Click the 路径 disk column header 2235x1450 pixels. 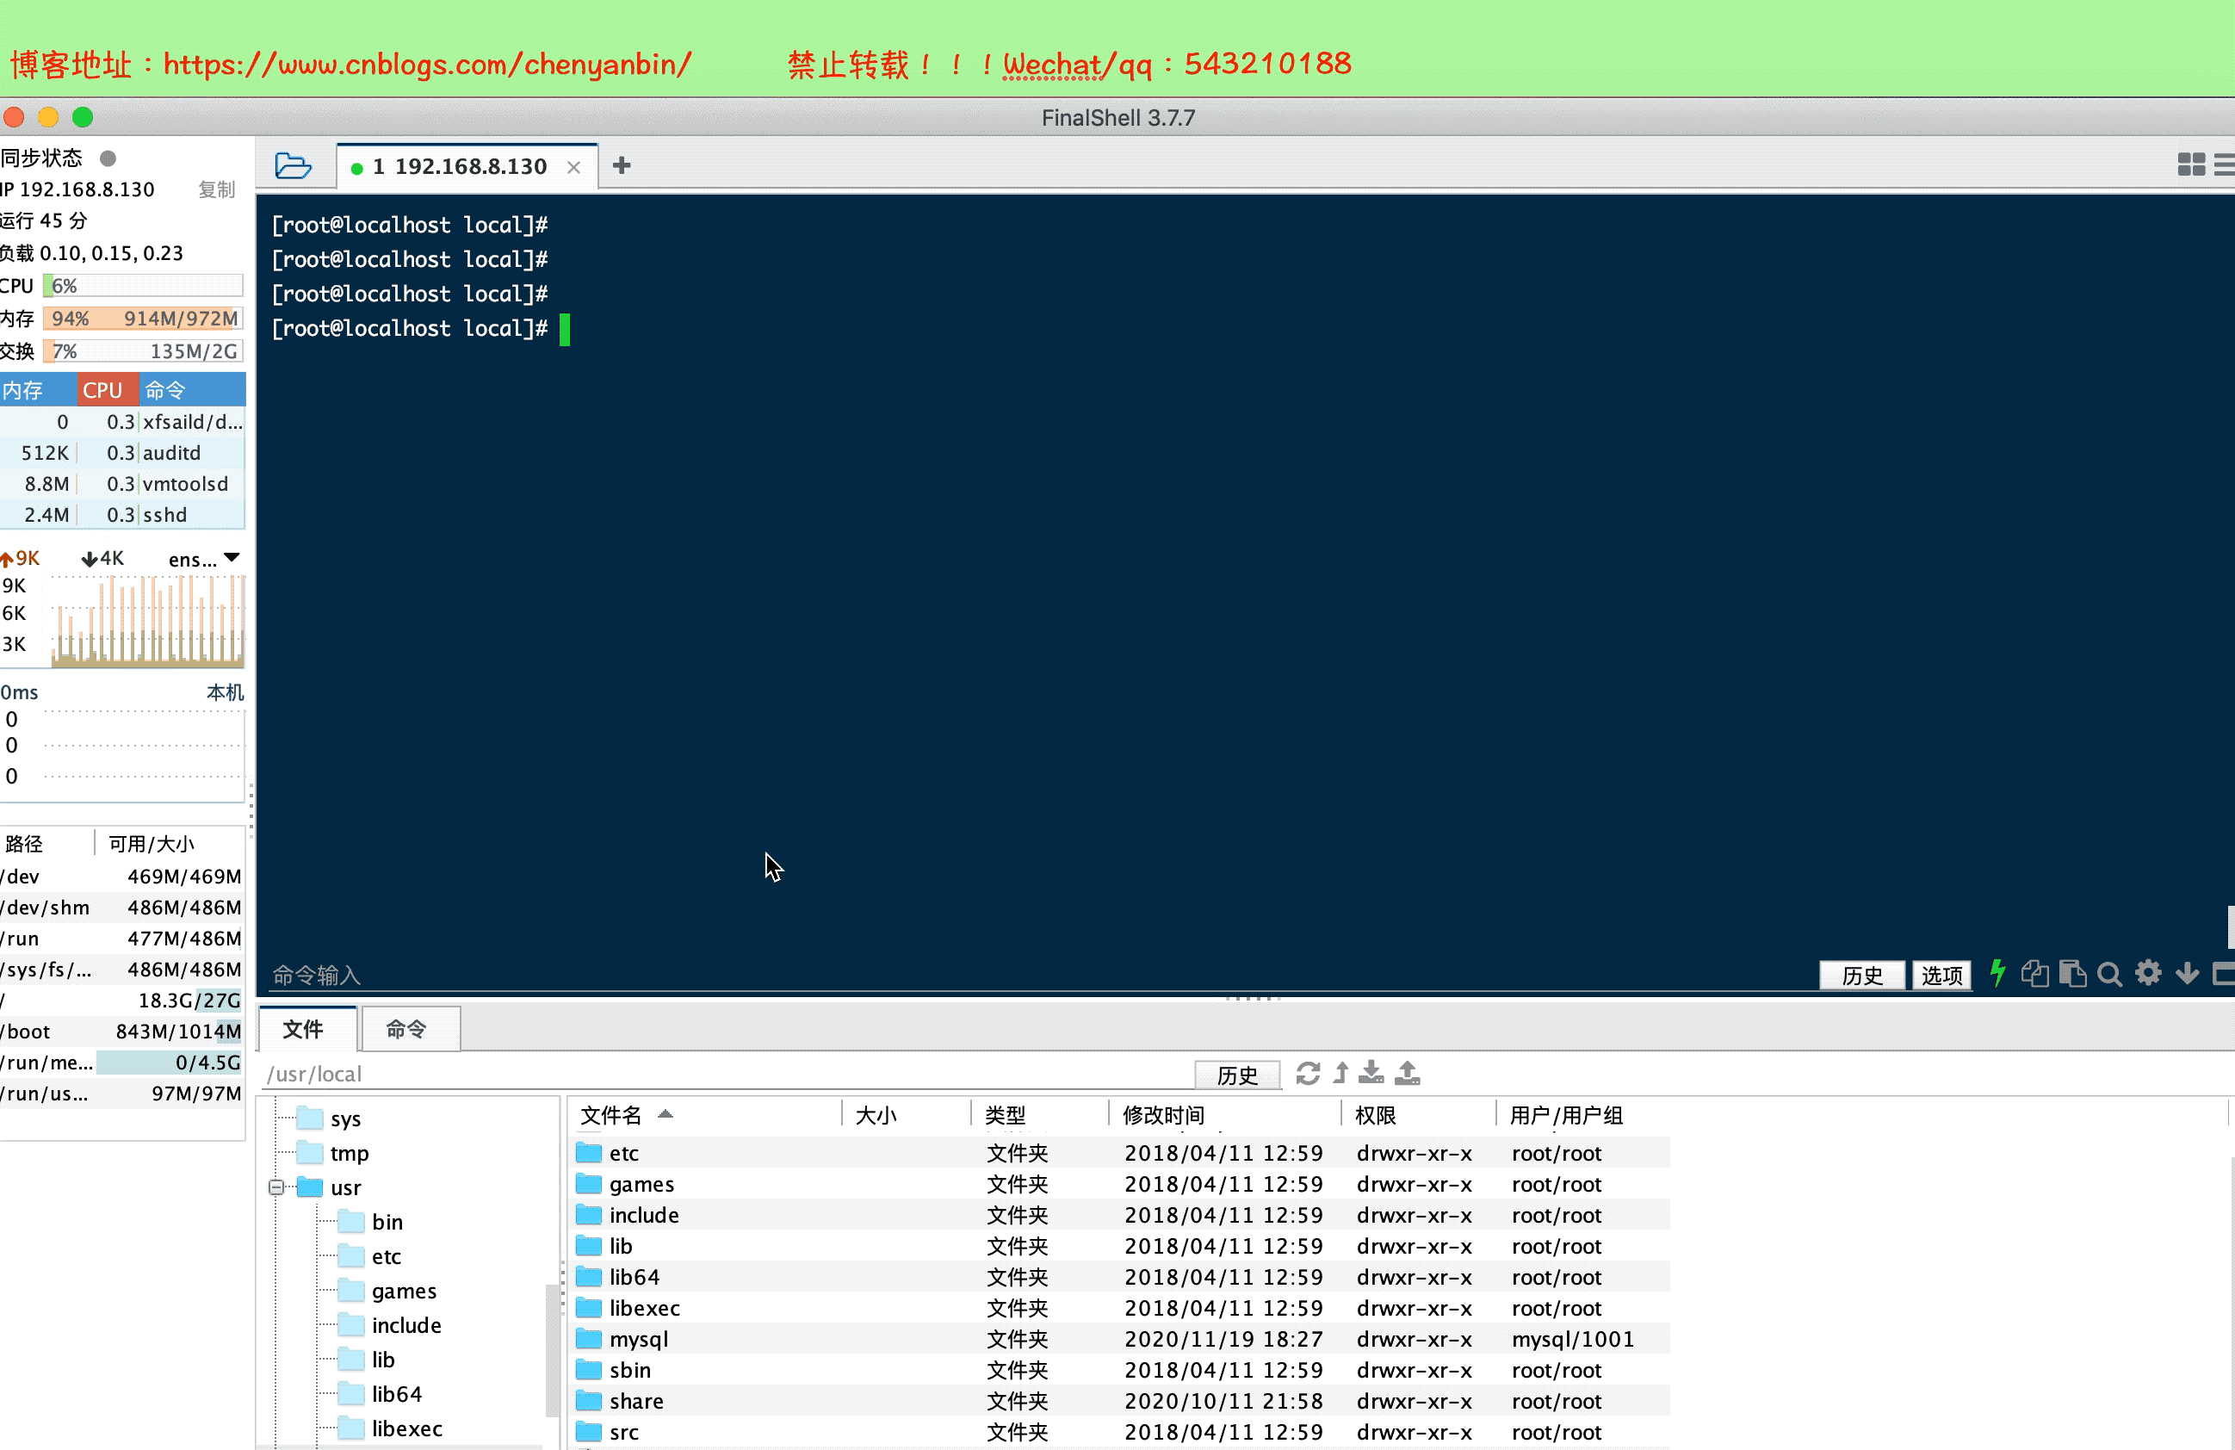[47, 843]
